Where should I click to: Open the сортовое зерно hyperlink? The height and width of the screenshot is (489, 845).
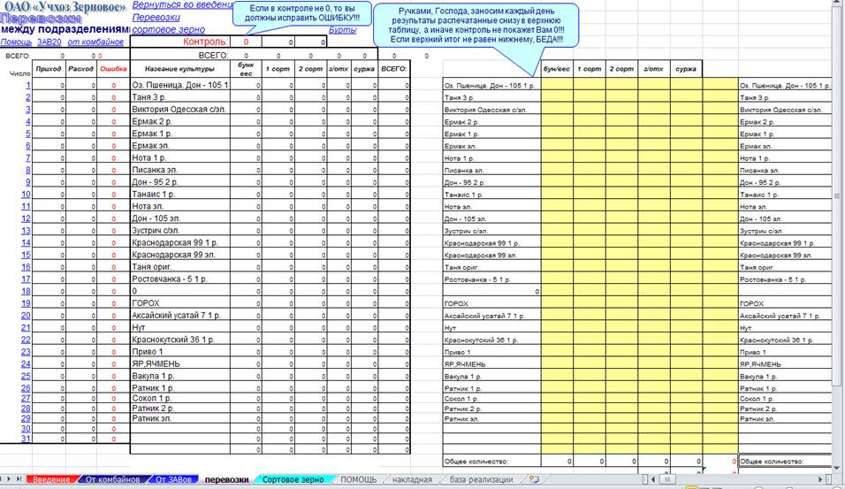coord(168,30)
